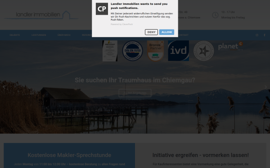
Task: Open the LEISTUNGEN menu item
Action: 39,35
